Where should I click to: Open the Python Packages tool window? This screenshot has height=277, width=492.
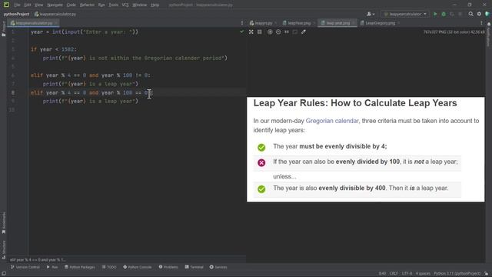tap(80, 267)
